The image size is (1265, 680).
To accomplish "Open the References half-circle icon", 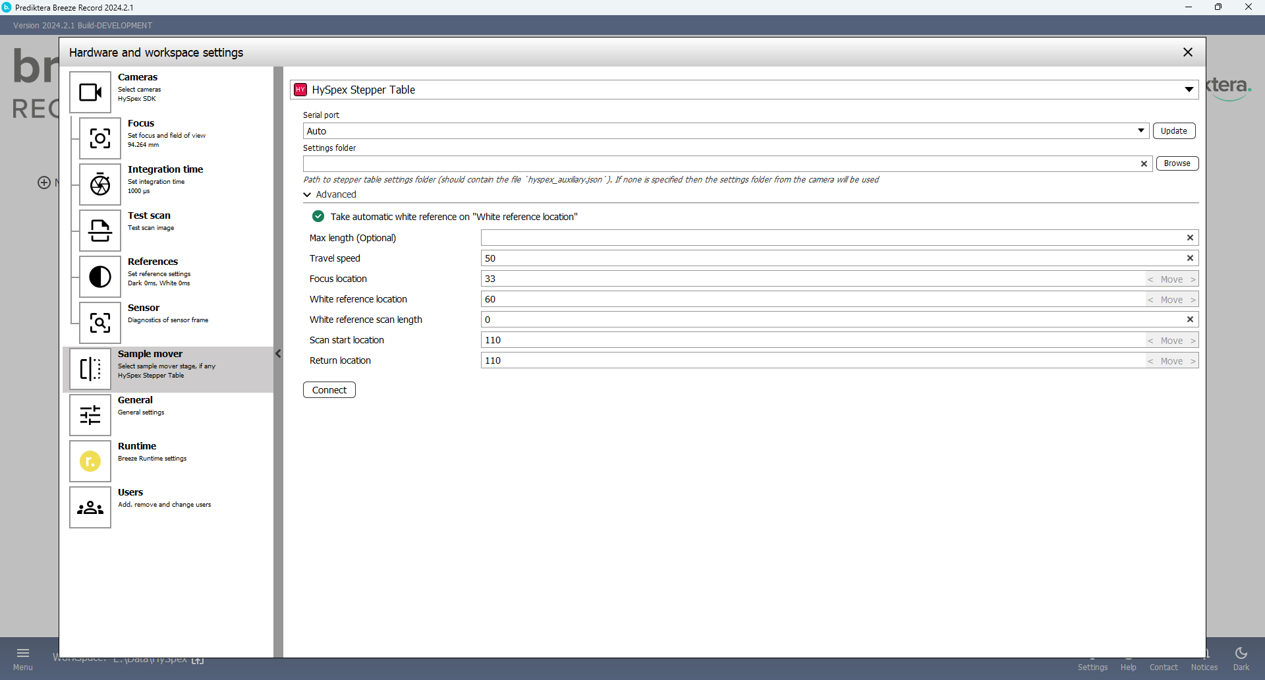I will (100, 277).
